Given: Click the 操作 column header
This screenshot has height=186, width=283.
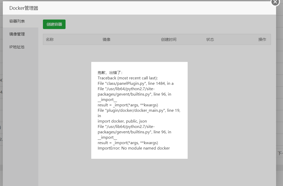Looking at the screenshot, I should (x=262, y=39).
